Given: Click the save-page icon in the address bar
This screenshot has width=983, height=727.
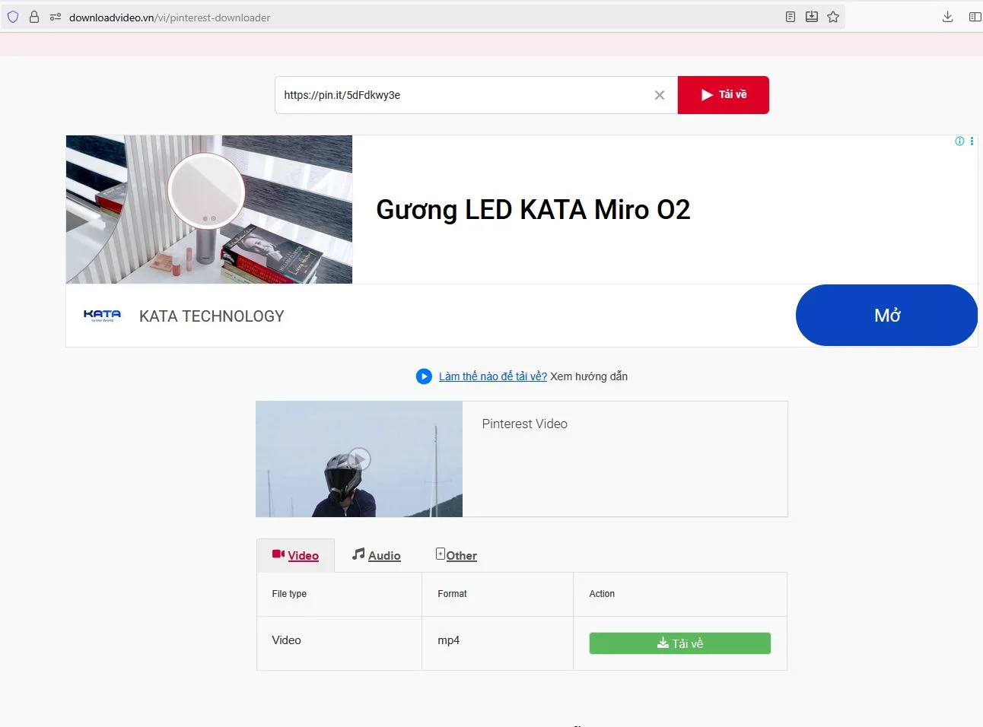Looking at the screenshot, I should [811, 16].
